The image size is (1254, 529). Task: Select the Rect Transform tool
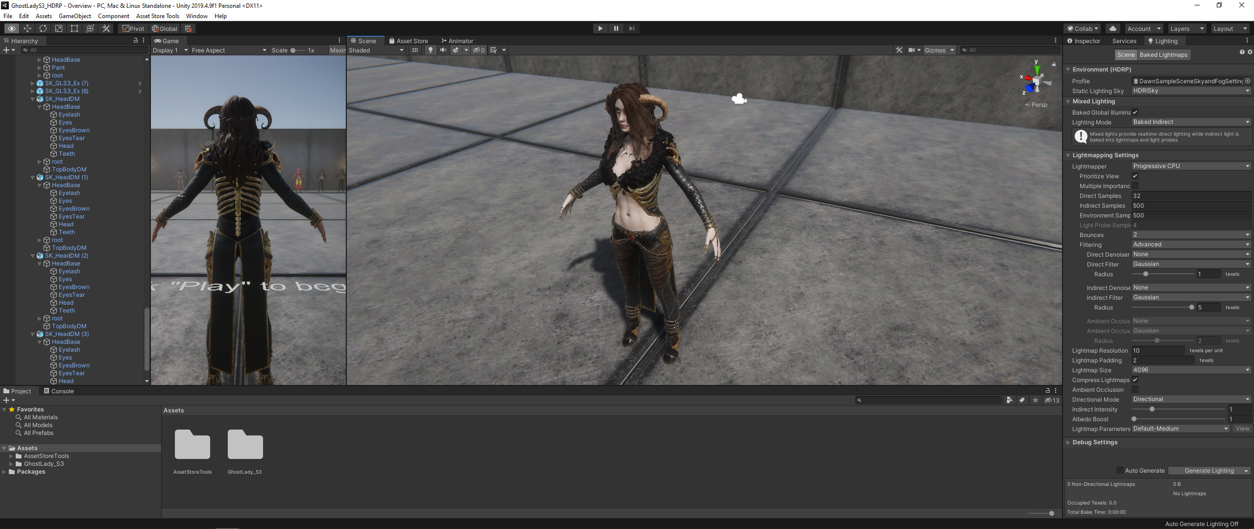point(74,28)
